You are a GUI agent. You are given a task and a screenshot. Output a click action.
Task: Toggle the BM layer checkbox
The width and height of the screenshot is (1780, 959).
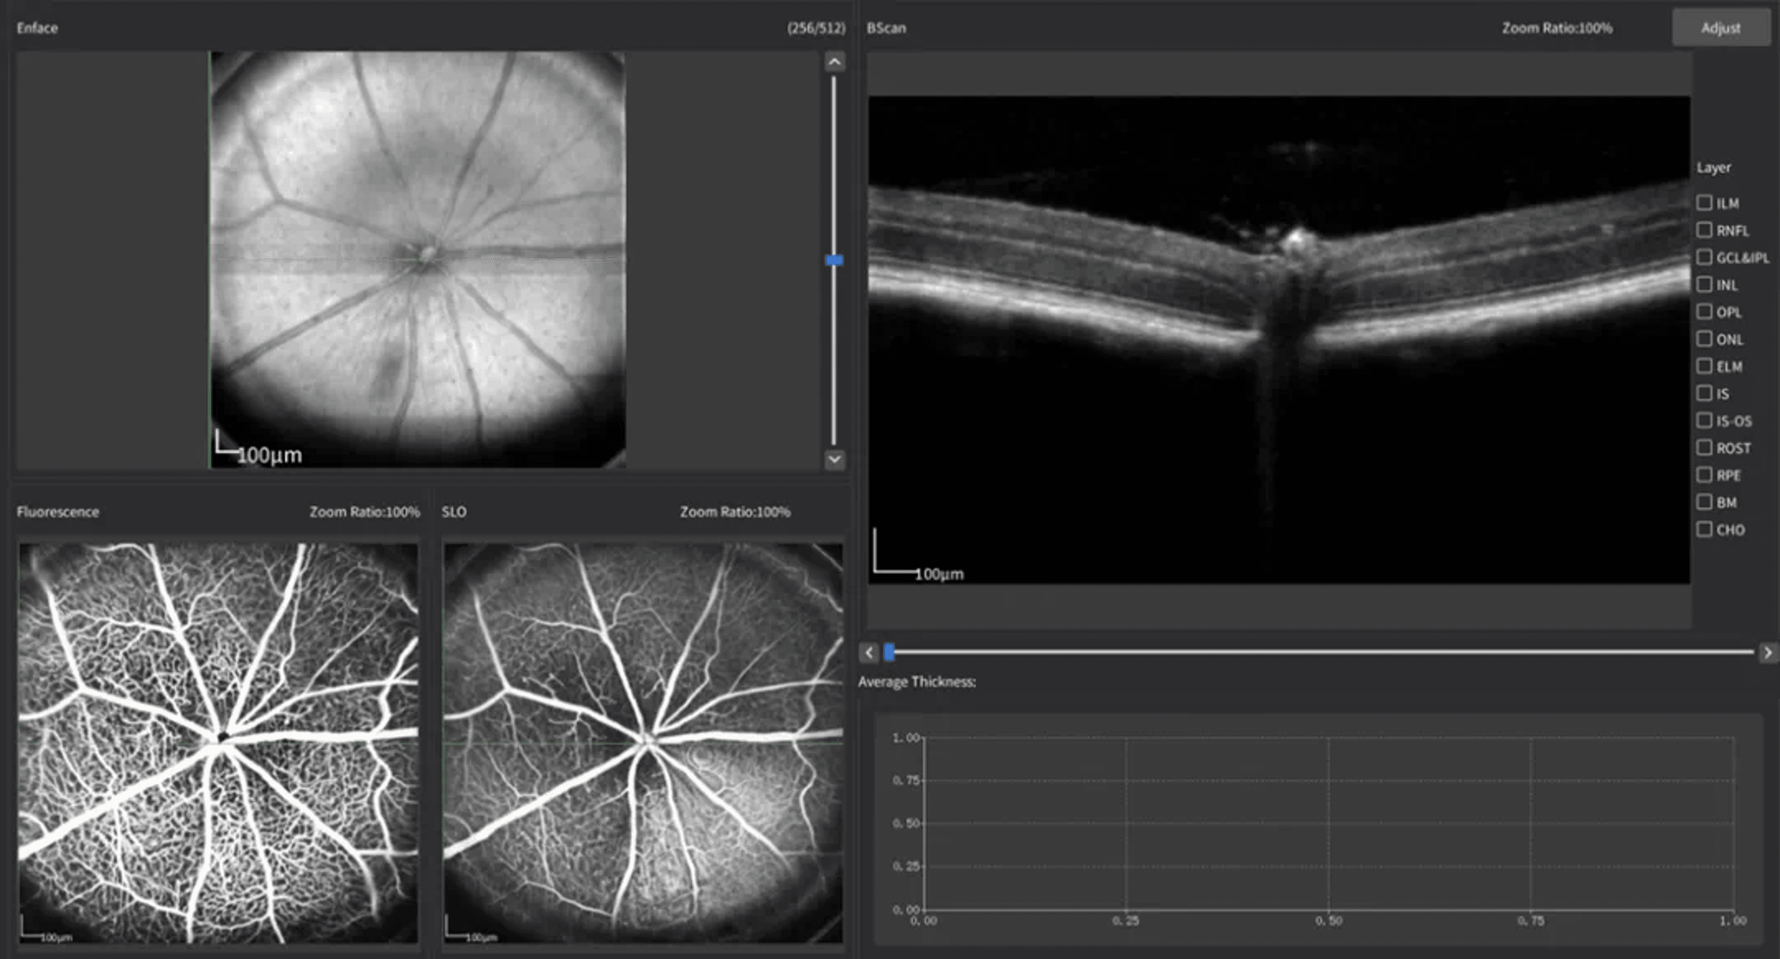(1704, 502)
